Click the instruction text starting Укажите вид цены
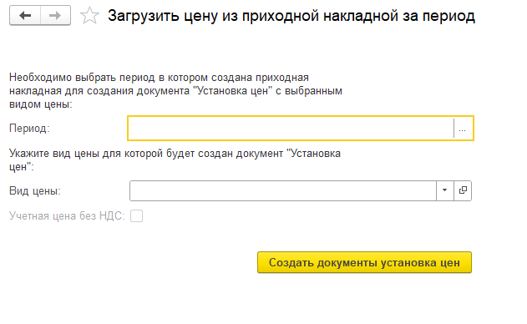 click(x=175, y=160)
